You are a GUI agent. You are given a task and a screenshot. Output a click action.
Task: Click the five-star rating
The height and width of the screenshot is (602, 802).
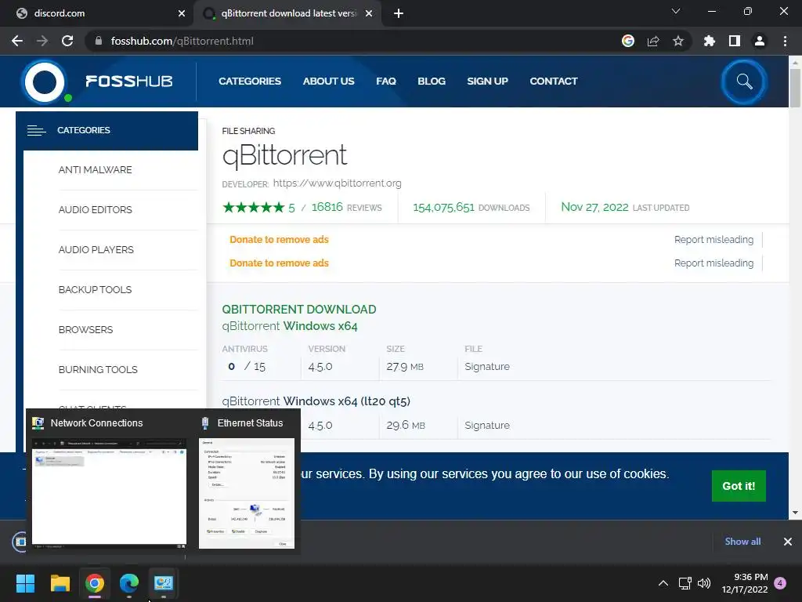254,207
